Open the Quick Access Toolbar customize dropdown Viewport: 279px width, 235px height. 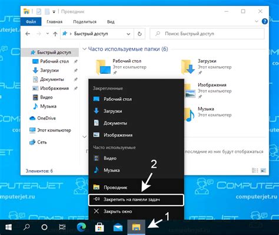[x=54, y=12]
